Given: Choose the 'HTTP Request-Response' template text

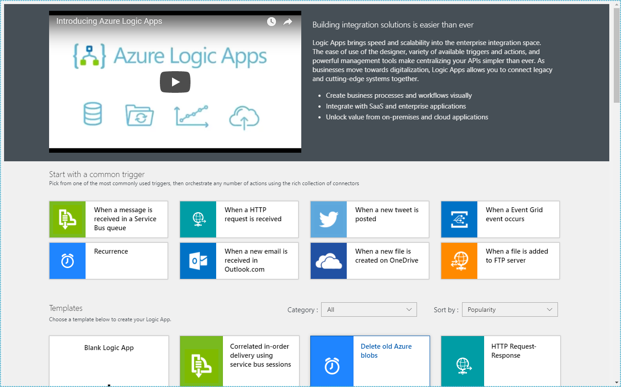Looking at the screenshot, I should click(514, 351).
